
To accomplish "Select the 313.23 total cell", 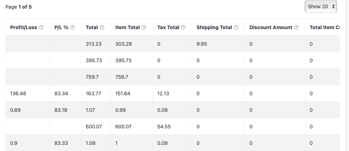I will [x=93, y=44].
